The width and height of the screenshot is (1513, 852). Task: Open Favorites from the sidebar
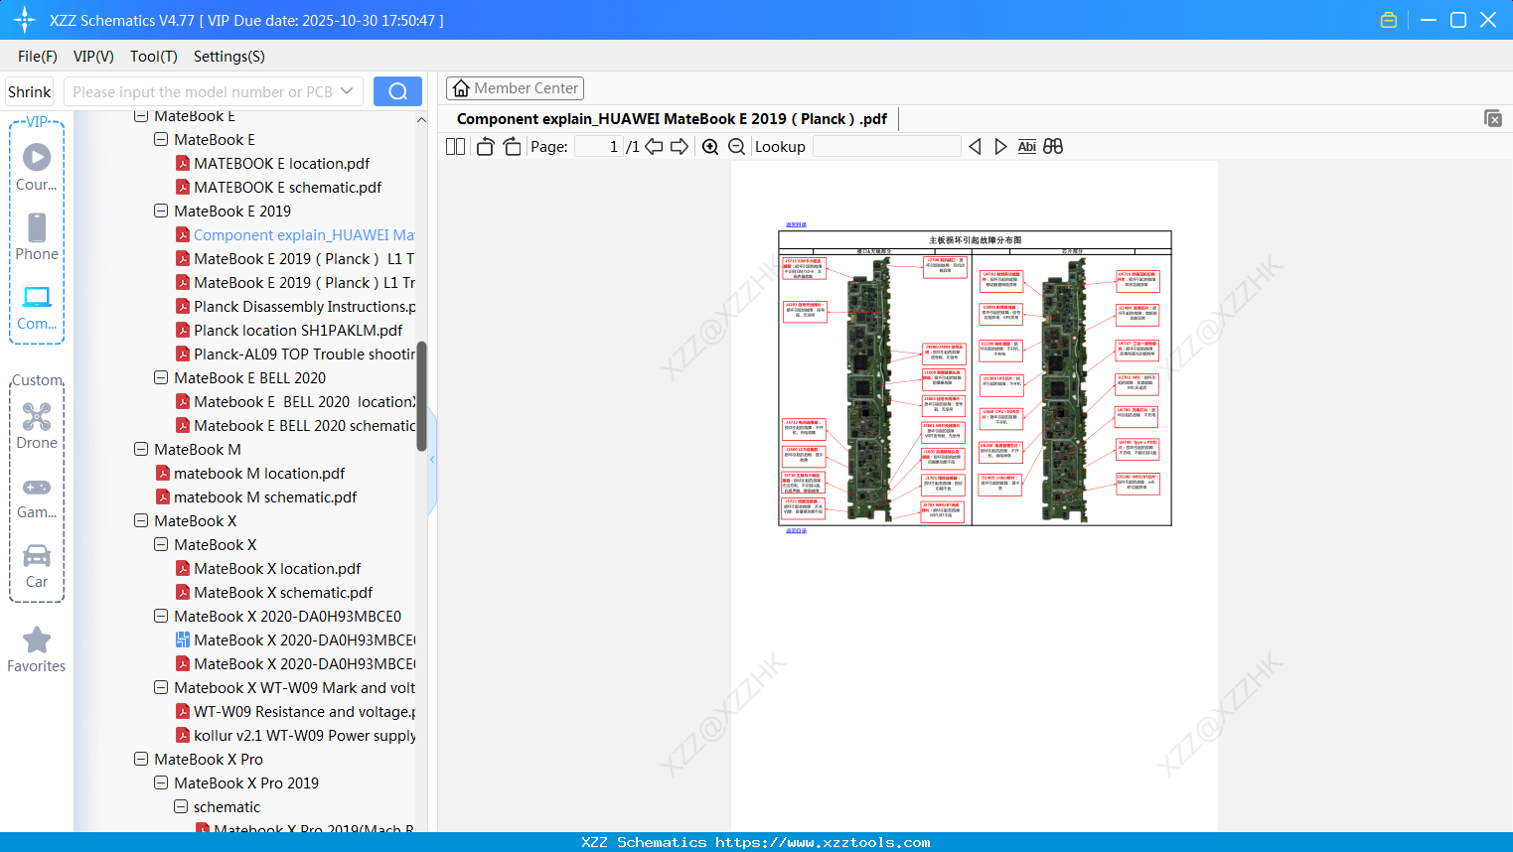(x=37, y=650)
